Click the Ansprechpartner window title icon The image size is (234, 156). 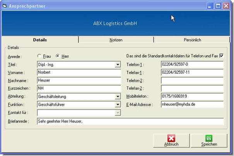click(5, 6)
